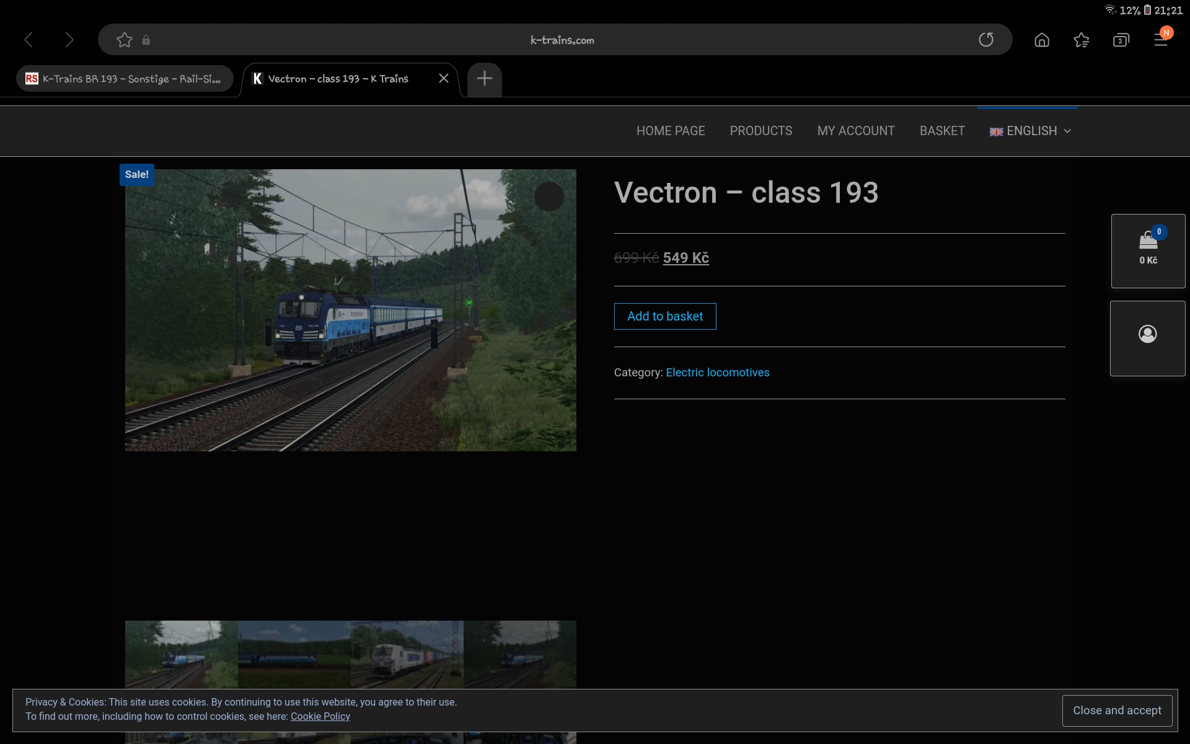The image size is (1190, 744).
Task: Open the browser hamburger menu
Action: (x=1161, y=40)
